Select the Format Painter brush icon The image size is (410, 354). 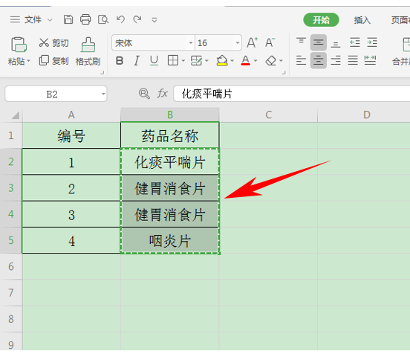point(88,45)
